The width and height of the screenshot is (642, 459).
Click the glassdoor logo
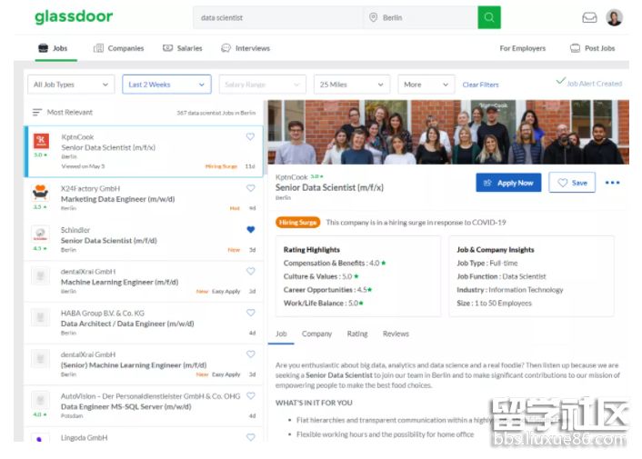click(x=74, y=16)
